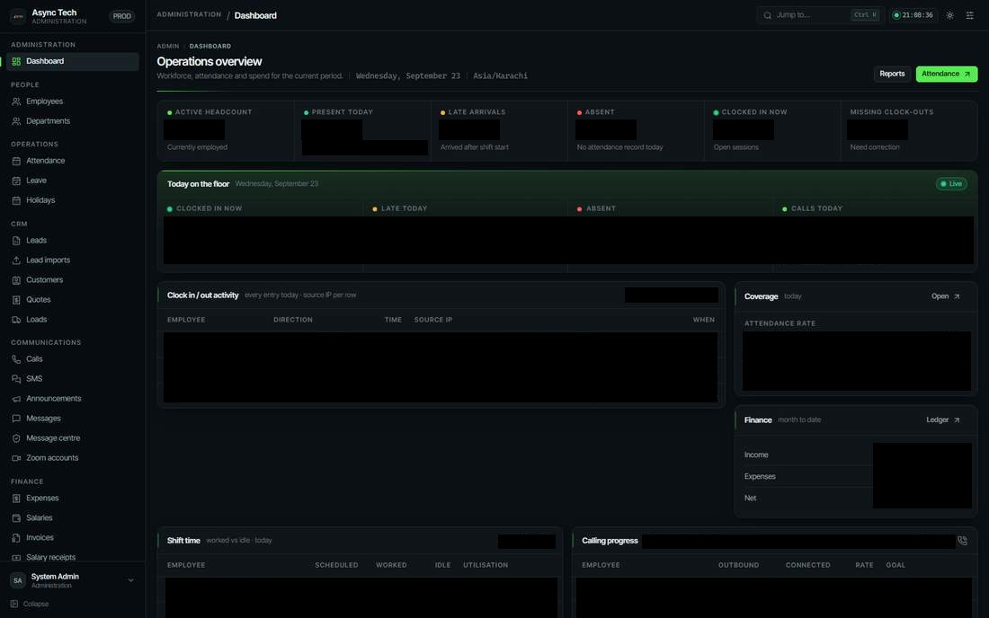
Task: Click the Leads sidebar icon
Action: (x=16, y=241)
